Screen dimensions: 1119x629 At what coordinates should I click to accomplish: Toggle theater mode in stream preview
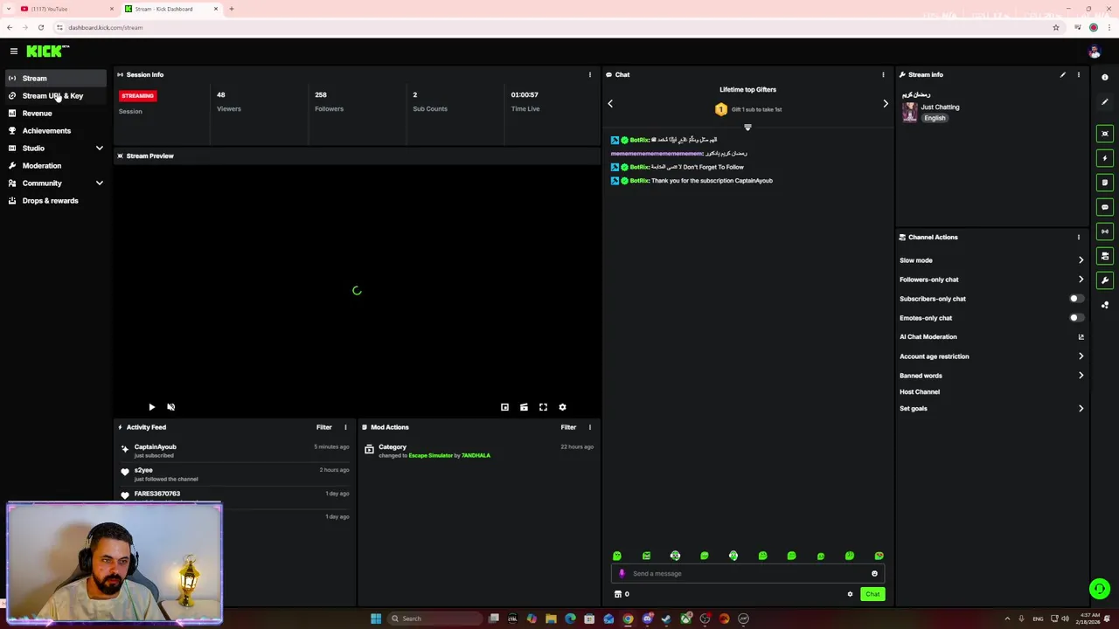click(524, 407)
